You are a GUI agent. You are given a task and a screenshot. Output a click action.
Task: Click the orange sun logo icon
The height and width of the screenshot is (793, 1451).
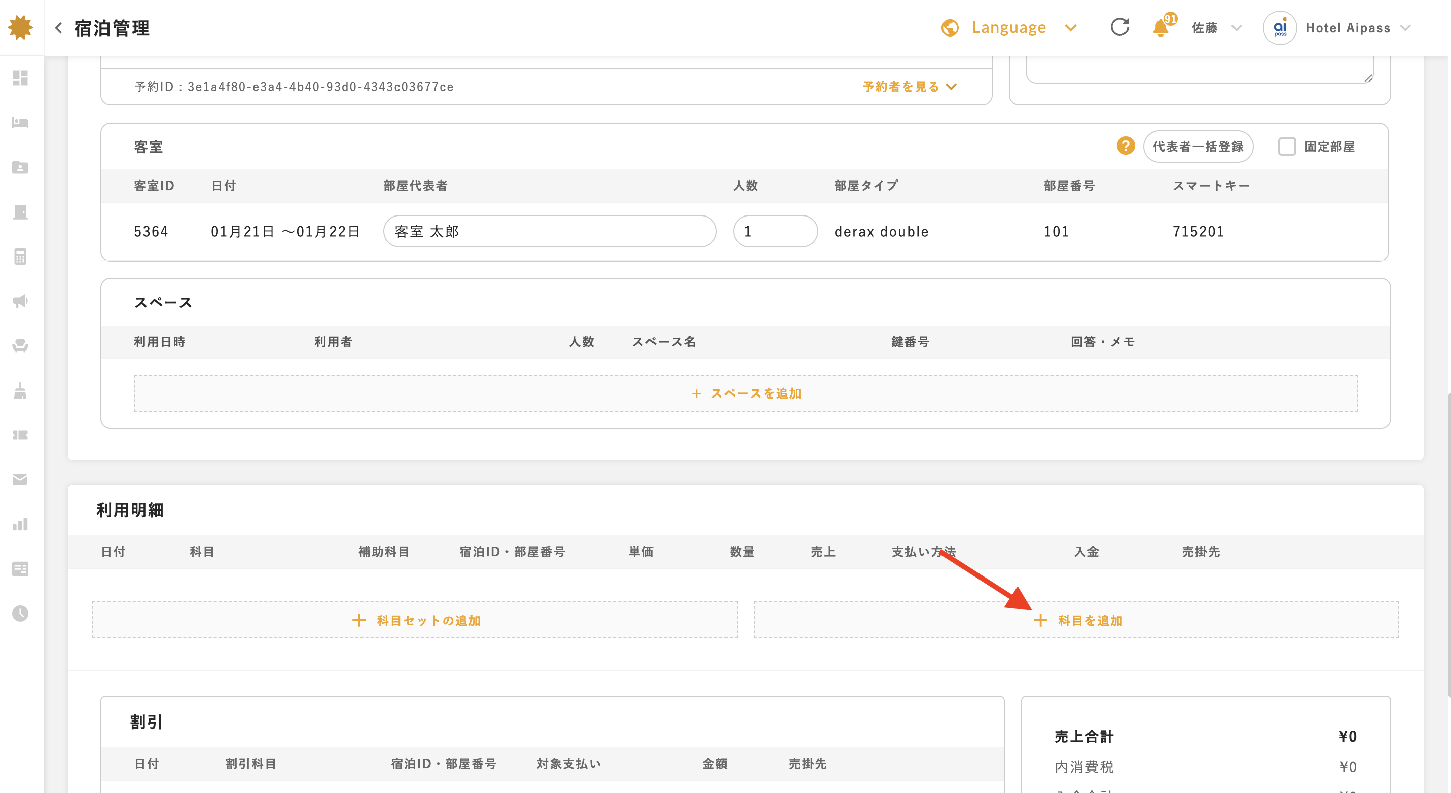click(x=20, y=27)
